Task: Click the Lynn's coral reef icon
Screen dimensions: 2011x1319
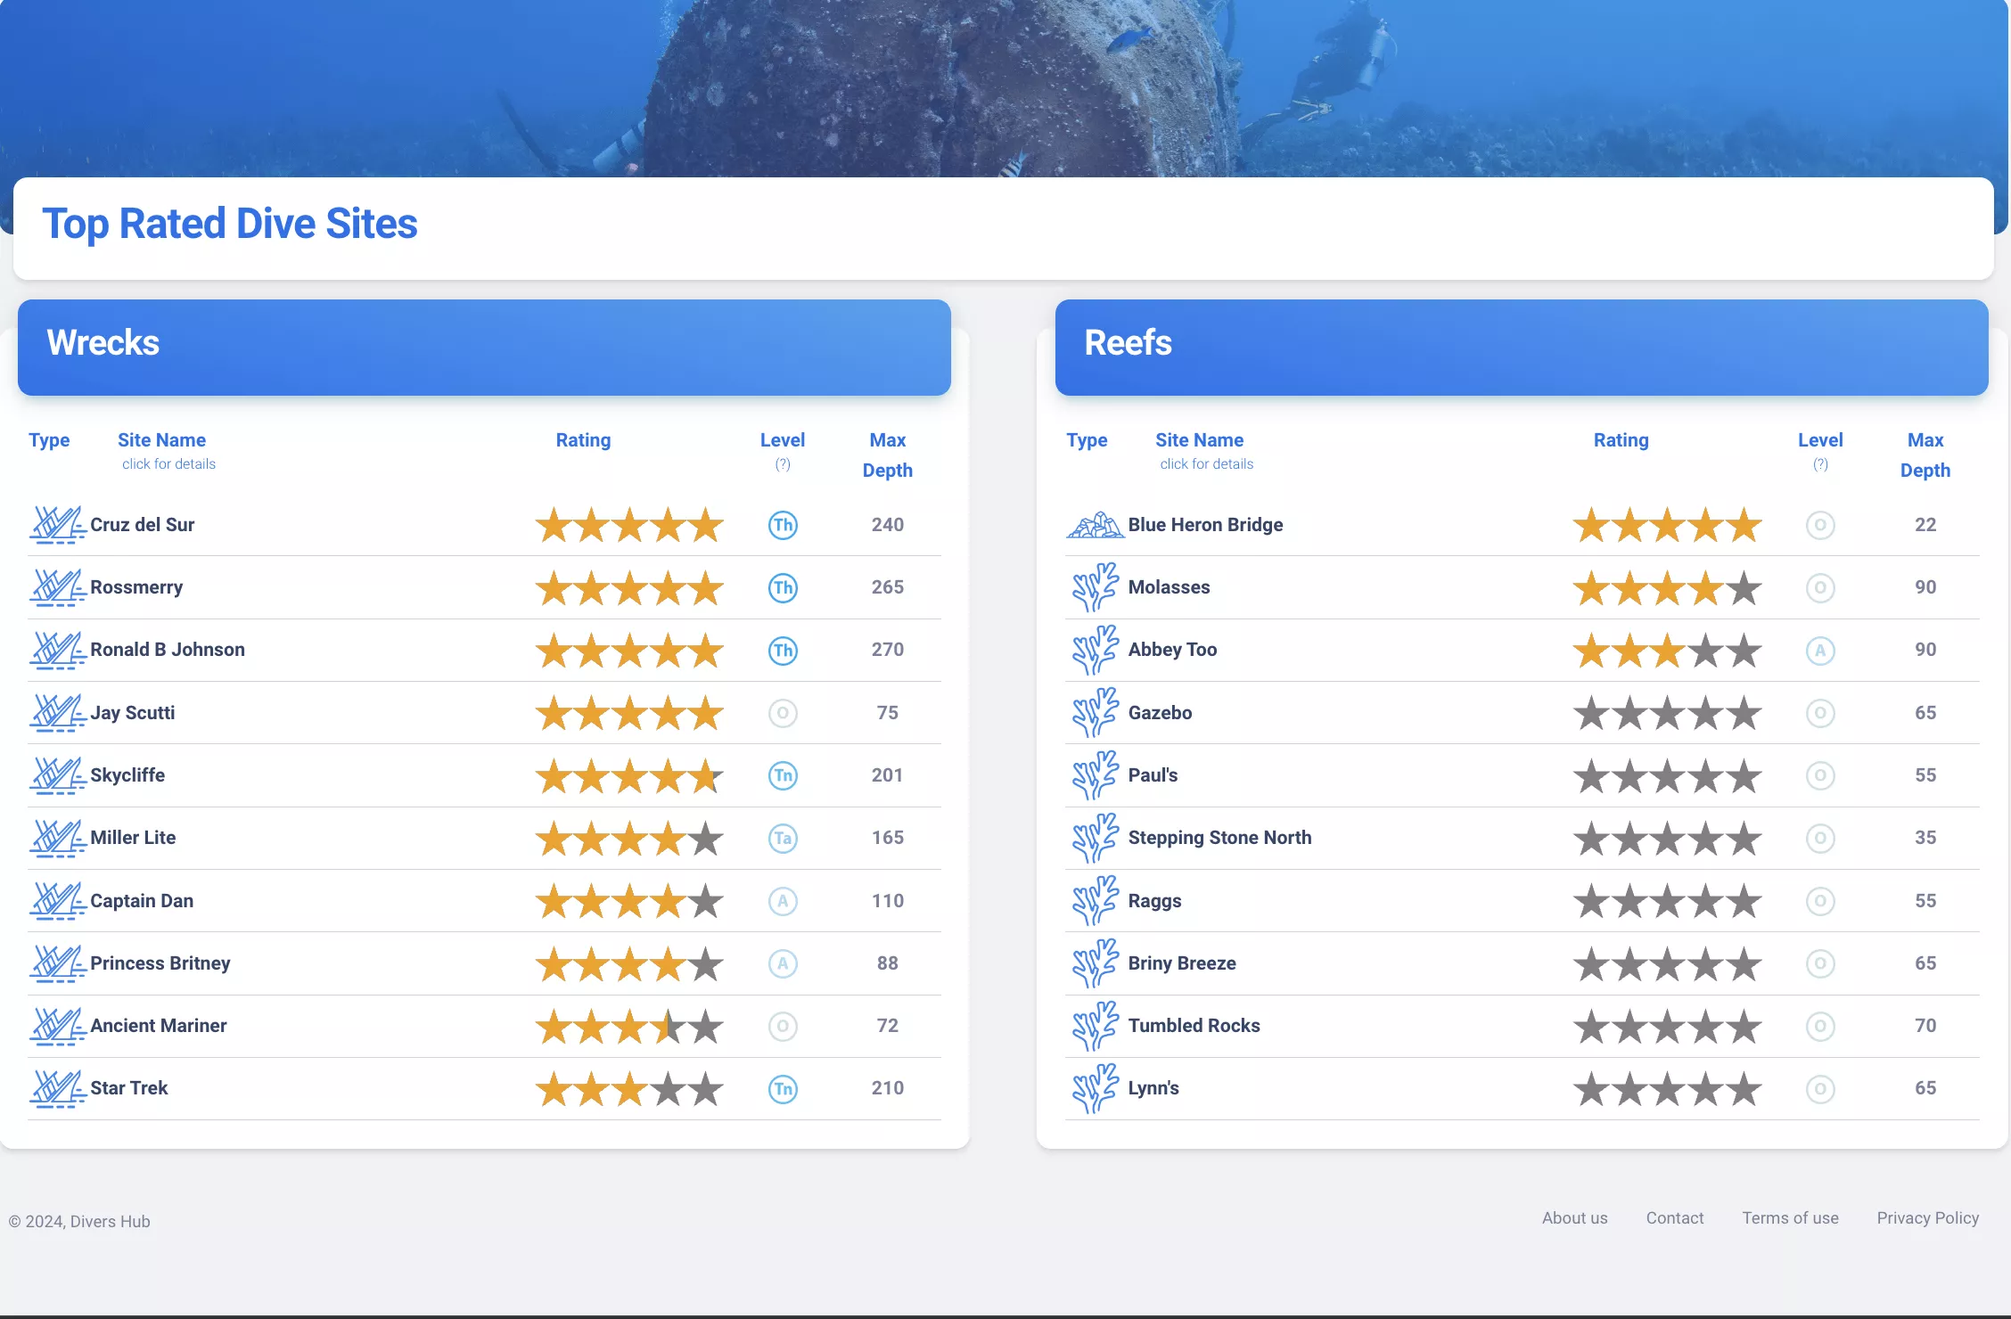Action: pos(1096,1088)
